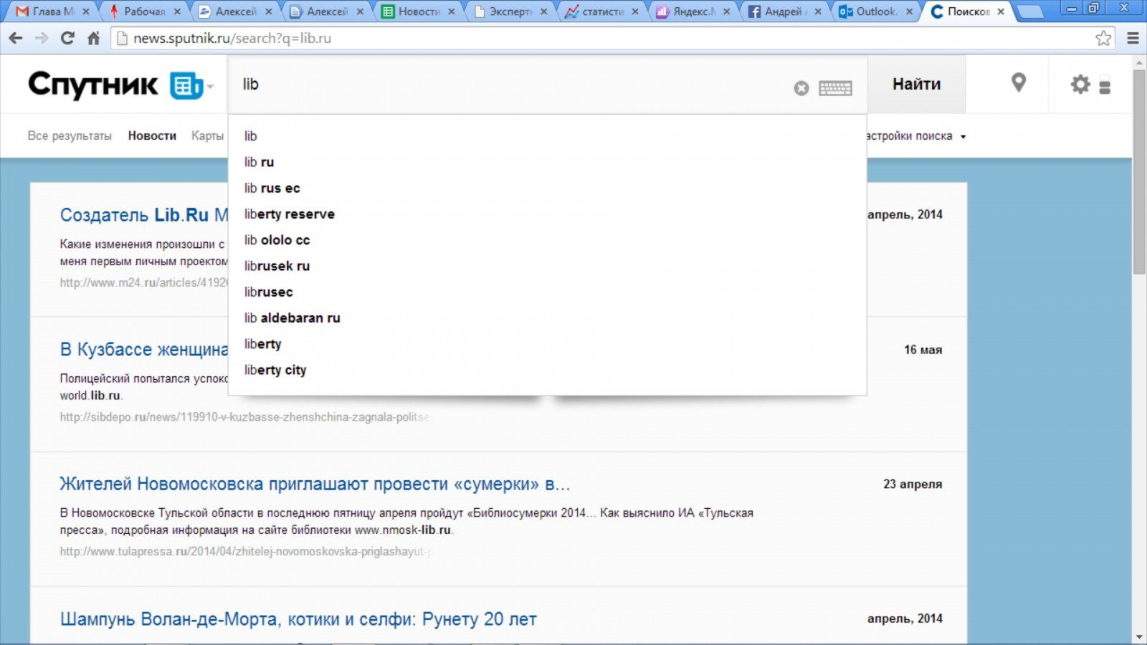This screenshot has height=645, width=1147.
Task: Open the 'Все результаты' category
Action: tap(70, 135)
